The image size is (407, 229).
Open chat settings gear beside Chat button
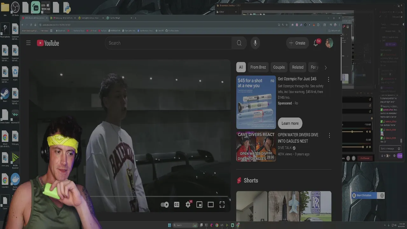coord(394,156)
